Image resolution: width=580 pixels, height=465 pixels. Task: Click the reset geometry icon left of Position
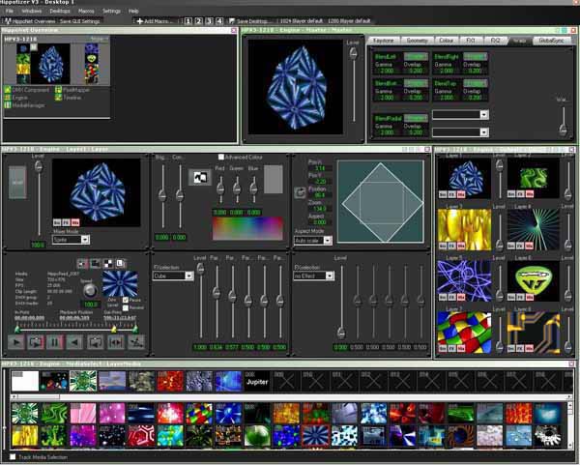tap(300, 192)
